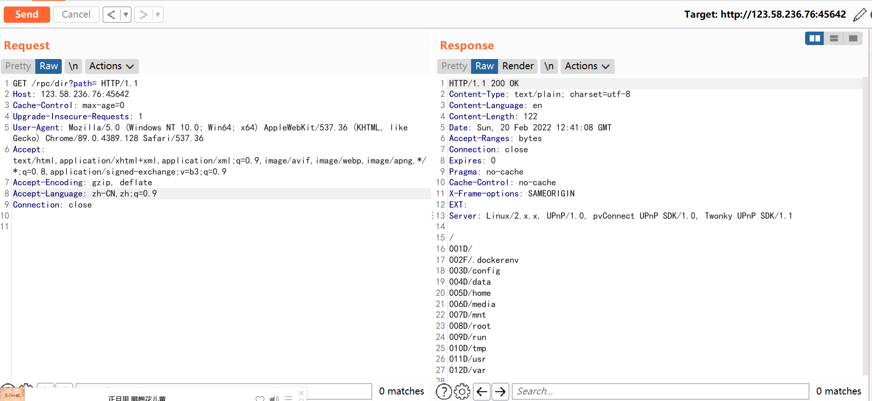Click the Cancel button

[76, 14]
